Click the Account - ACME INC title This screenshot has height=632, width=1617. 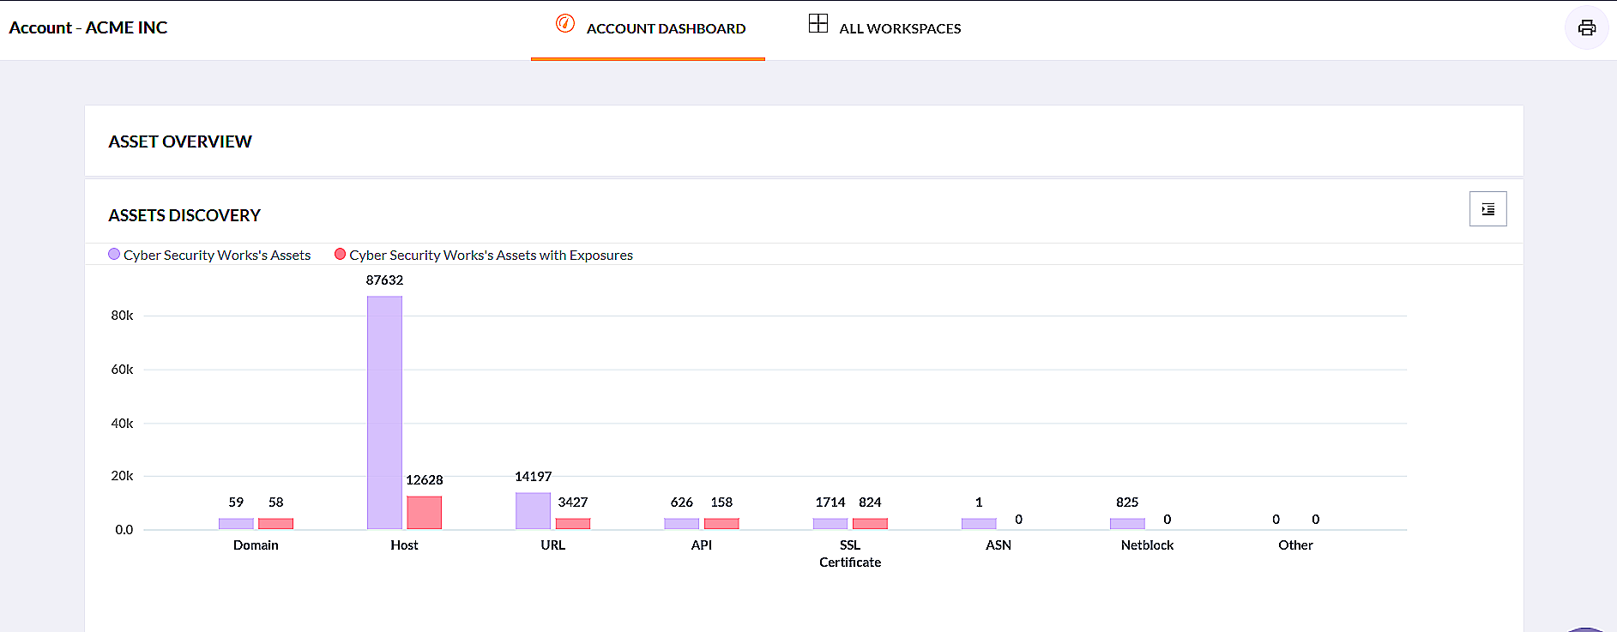click(x=88, y=27)
